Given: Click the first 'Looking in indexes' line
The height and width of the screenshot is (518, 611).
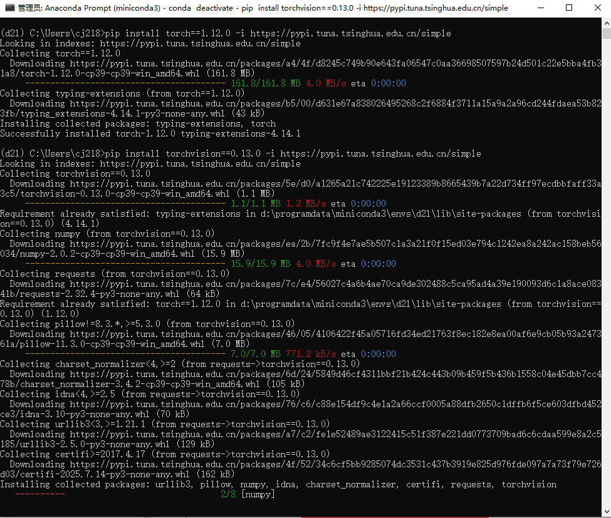Looking at the screenshot, I should pos(150,44).
